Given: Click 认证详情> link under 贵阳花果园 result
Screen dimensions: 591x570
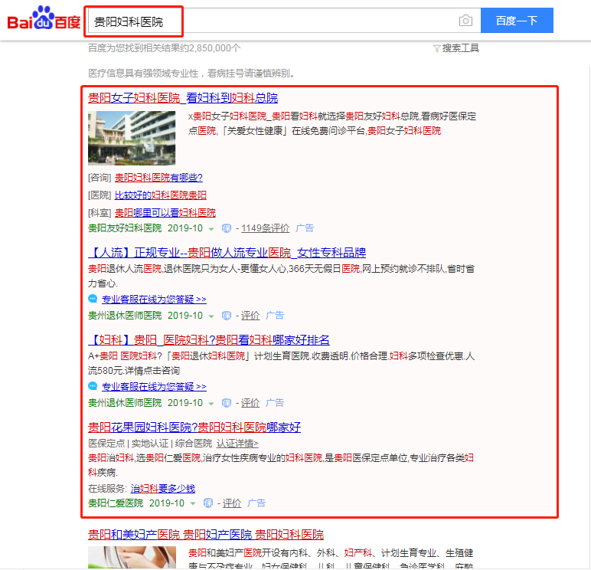Looking at the screenshot, I should pos(237,443).
